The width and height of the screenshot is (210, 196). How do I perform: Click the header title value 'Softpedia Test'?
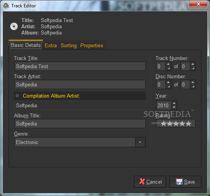(57, 20)
